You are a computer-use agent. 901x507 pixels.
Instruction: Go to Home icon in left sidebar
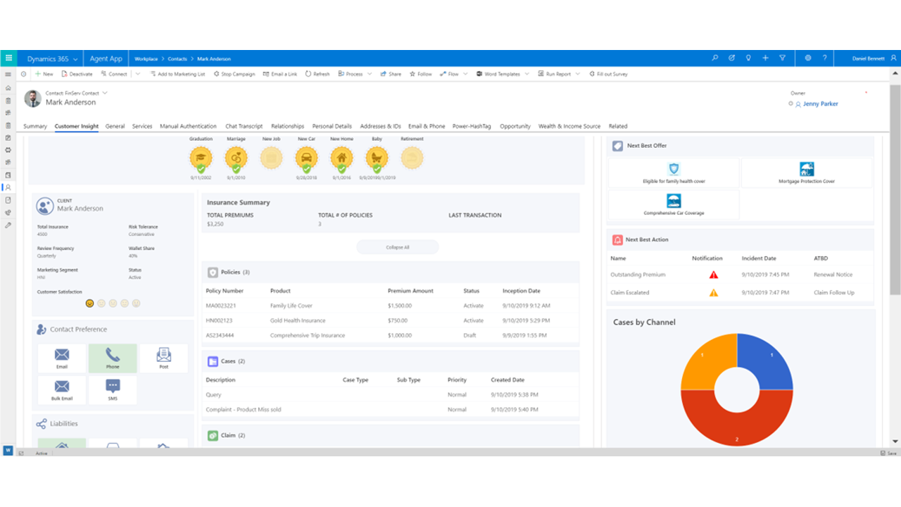(x=8, y=88)
